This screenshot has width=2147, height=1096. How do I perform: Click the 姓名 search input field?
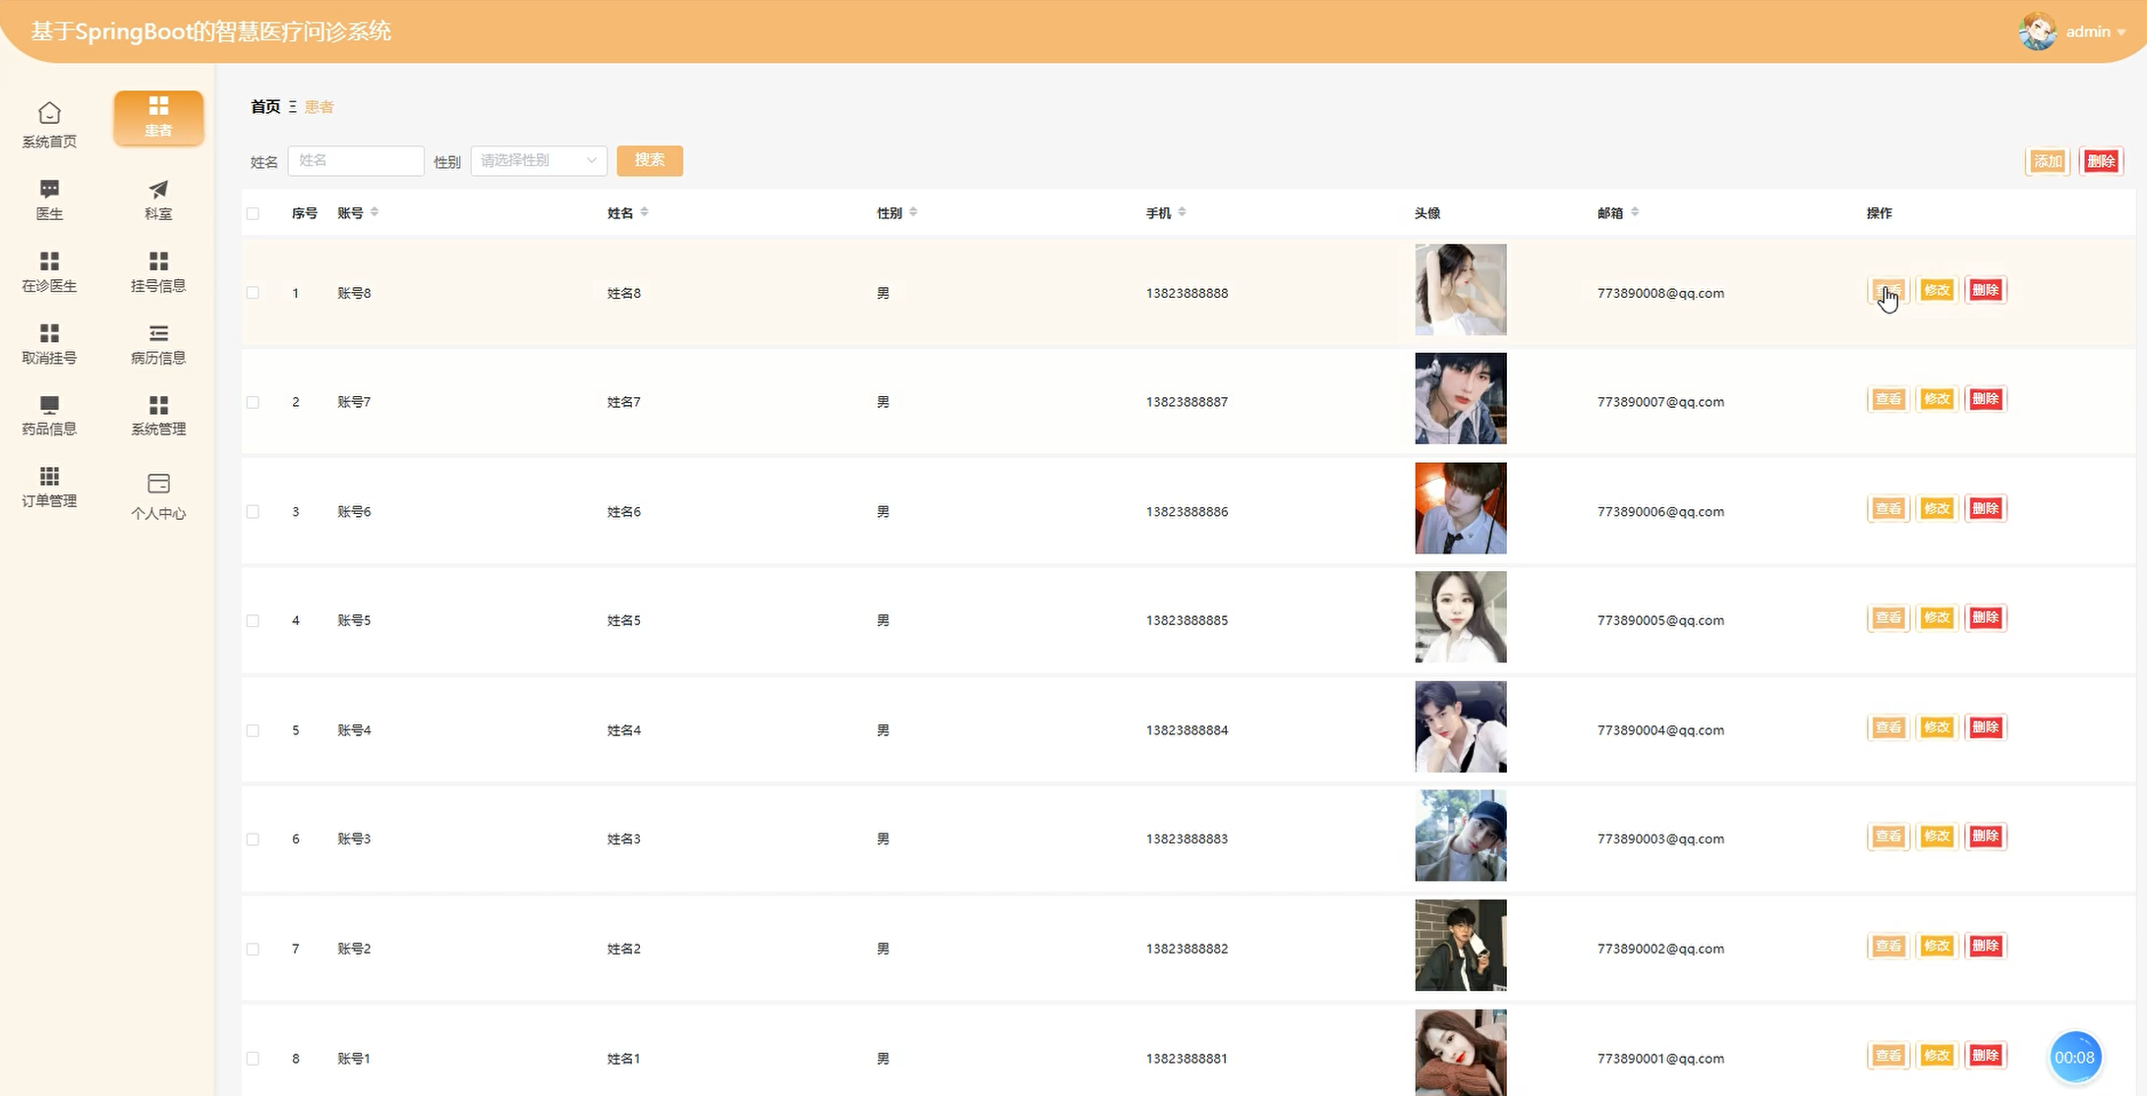coord(356,160)
